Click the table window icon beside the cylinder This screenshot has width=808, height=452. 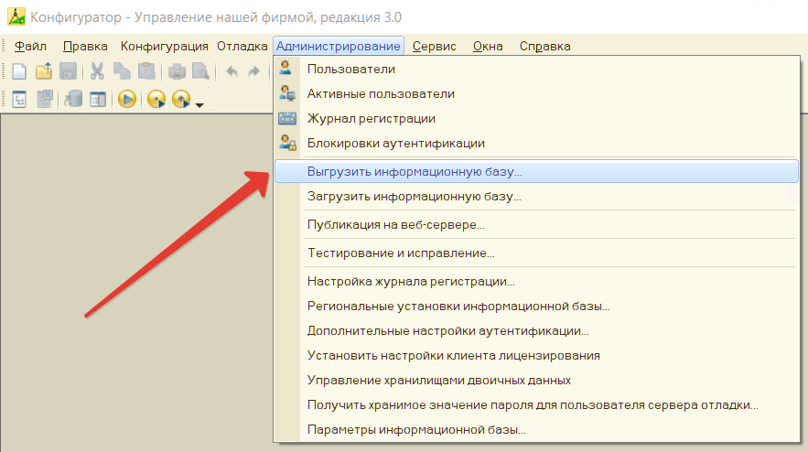click(x=97, y=99)
